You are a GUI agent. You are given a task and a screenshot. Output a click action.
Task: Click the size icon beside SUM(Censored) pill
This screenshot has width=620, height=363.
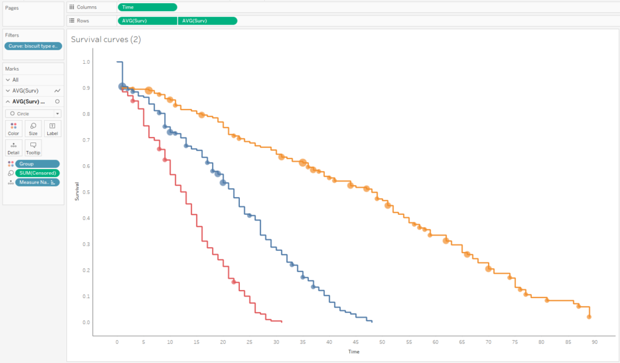[10, 173]
